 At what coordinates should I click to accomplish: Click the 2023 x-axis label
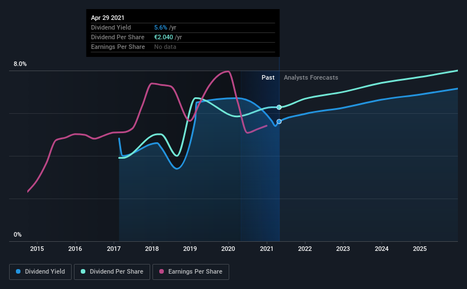click(x=343, y=249)
